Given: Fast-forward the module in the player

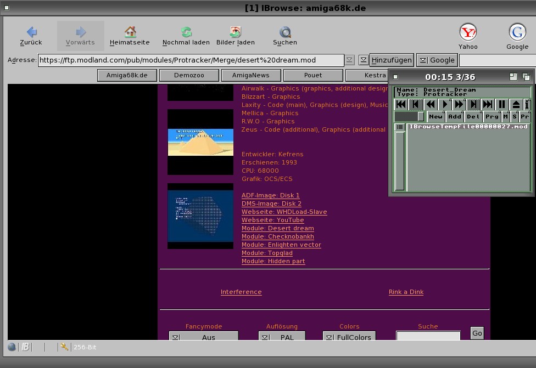Looking at the screenshot, I should point(459,104).
